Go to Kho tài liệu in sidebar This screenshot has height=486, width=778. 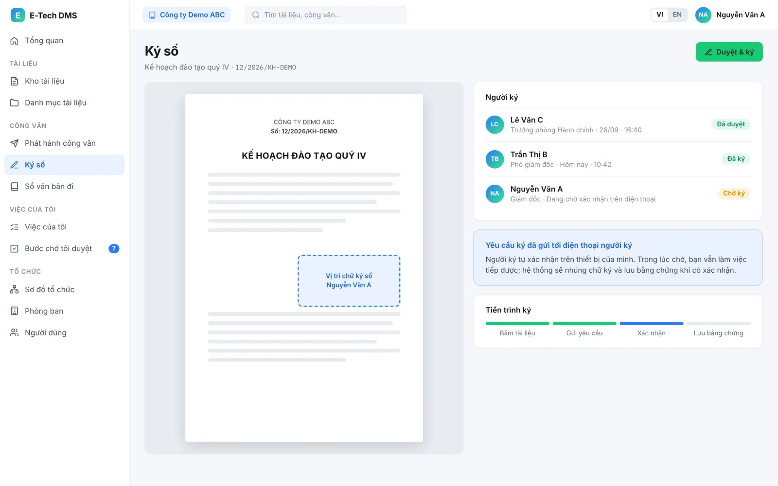click(x=64, y=81)
